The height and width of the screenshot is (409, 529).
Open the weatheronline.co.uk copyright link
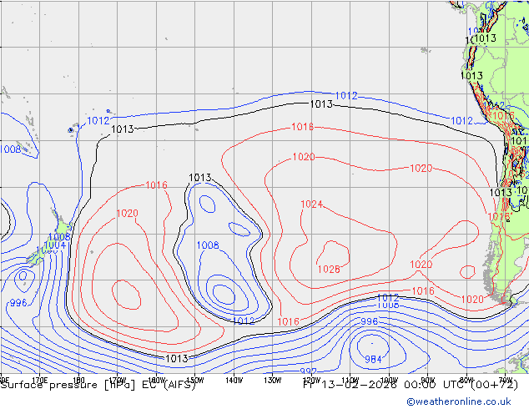pyautogui.click(x=459, y=401)
